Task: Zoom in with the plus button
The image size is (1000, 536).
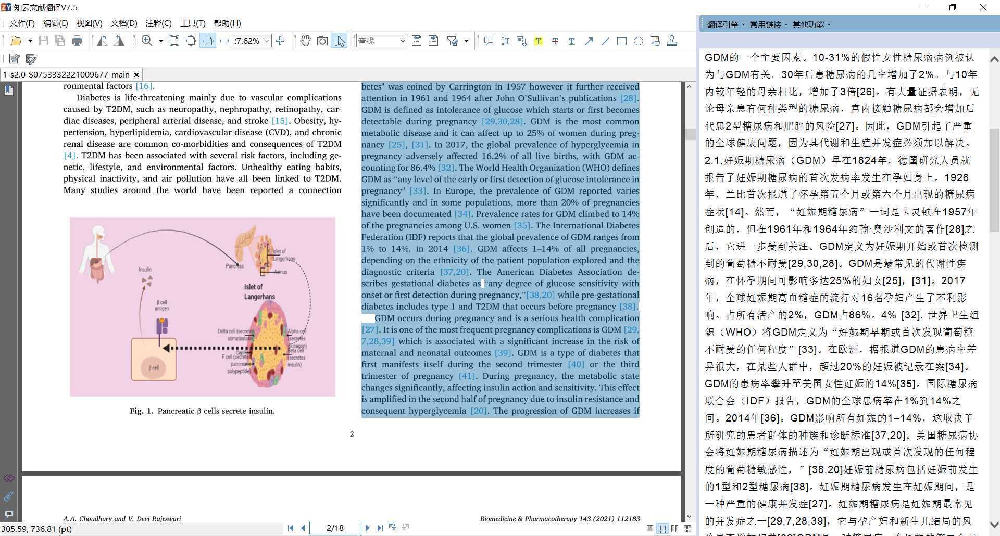Action: pyautogui.click(x=281, y=41)
